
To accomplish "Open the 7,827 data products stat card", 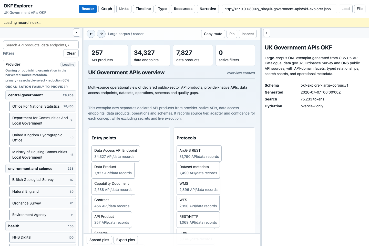I will [x=193, y=55].
